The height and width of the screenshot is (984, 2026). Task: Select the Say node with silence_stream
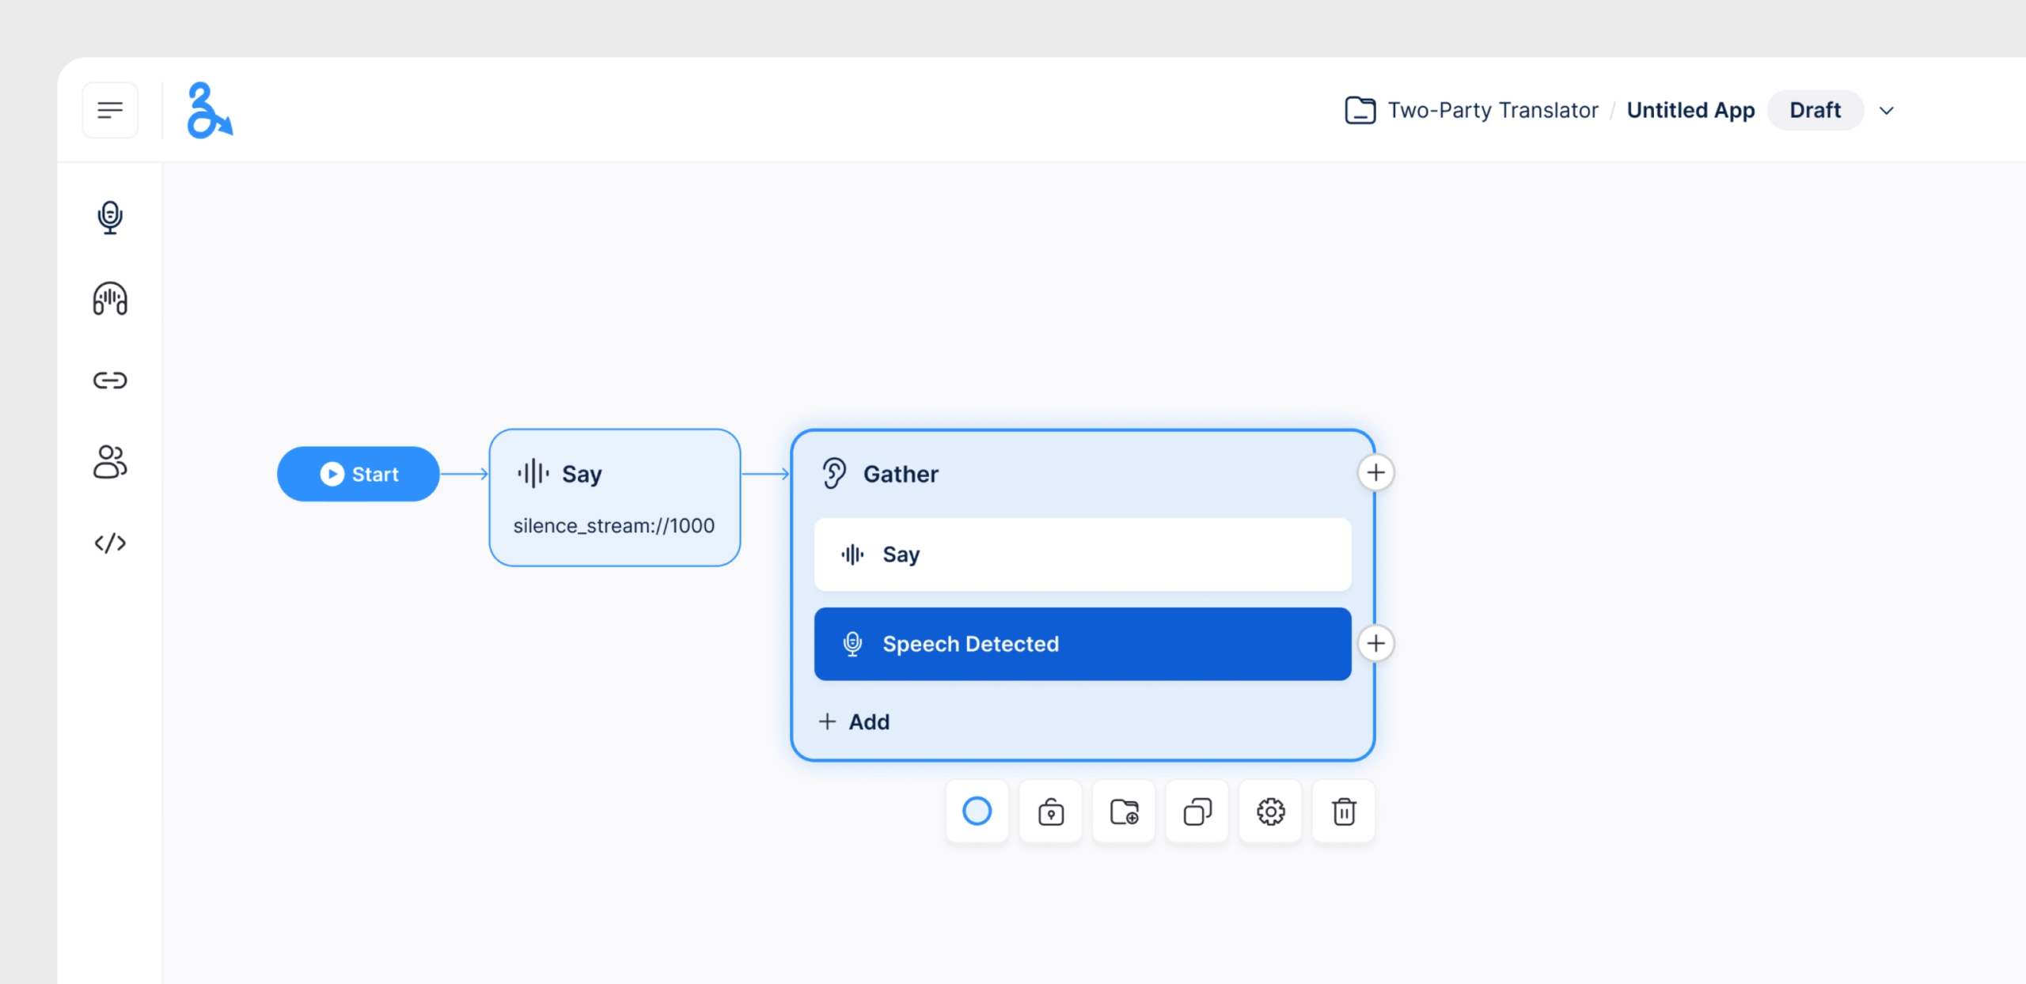click(614, 498)
